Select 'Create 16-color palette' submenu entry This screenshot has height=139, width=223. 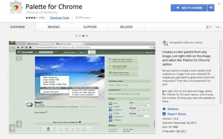pos(84,88)
